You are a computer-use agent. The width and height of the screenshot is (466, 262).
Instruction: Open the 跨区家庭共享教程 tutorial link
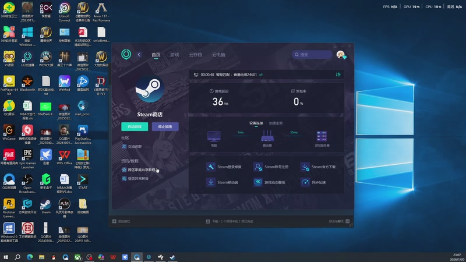click(139, 170)
